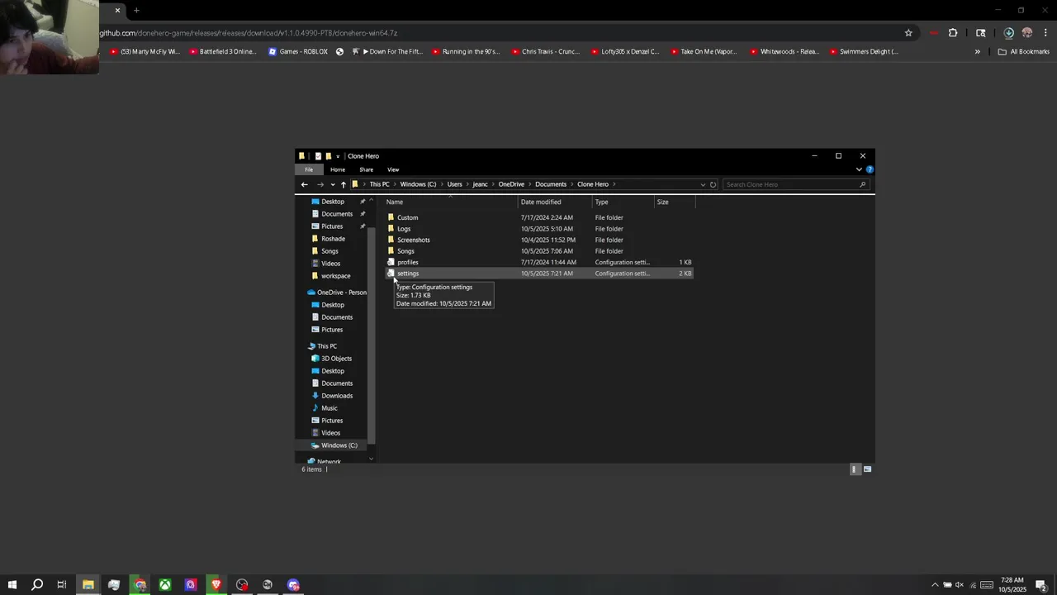
Task: Click Windows (C:) breadcrumb segment
Action: point(418,184)
